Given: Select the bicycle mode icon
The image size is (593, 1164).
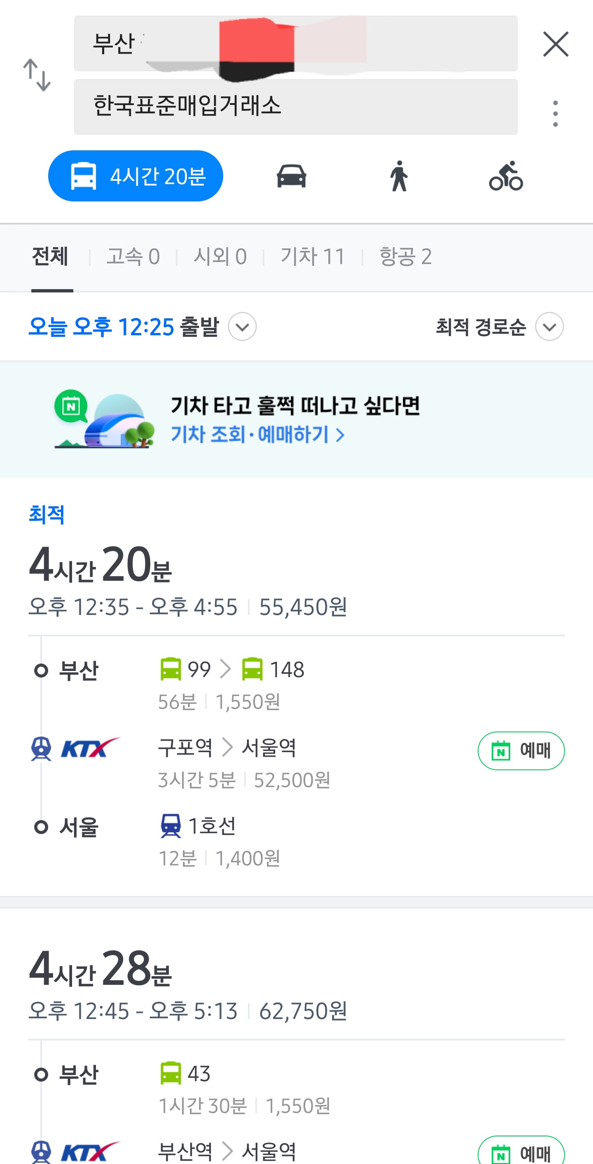Looking at the screenshot, I should 506,176.
